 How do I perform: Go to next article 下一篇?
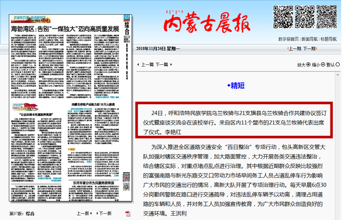click(x=162, y=64)
